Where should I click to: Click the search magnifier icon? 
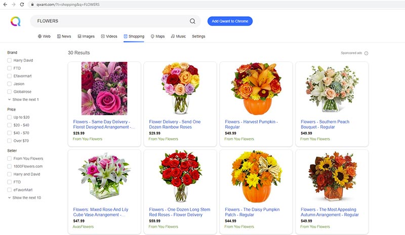point(192,21)
